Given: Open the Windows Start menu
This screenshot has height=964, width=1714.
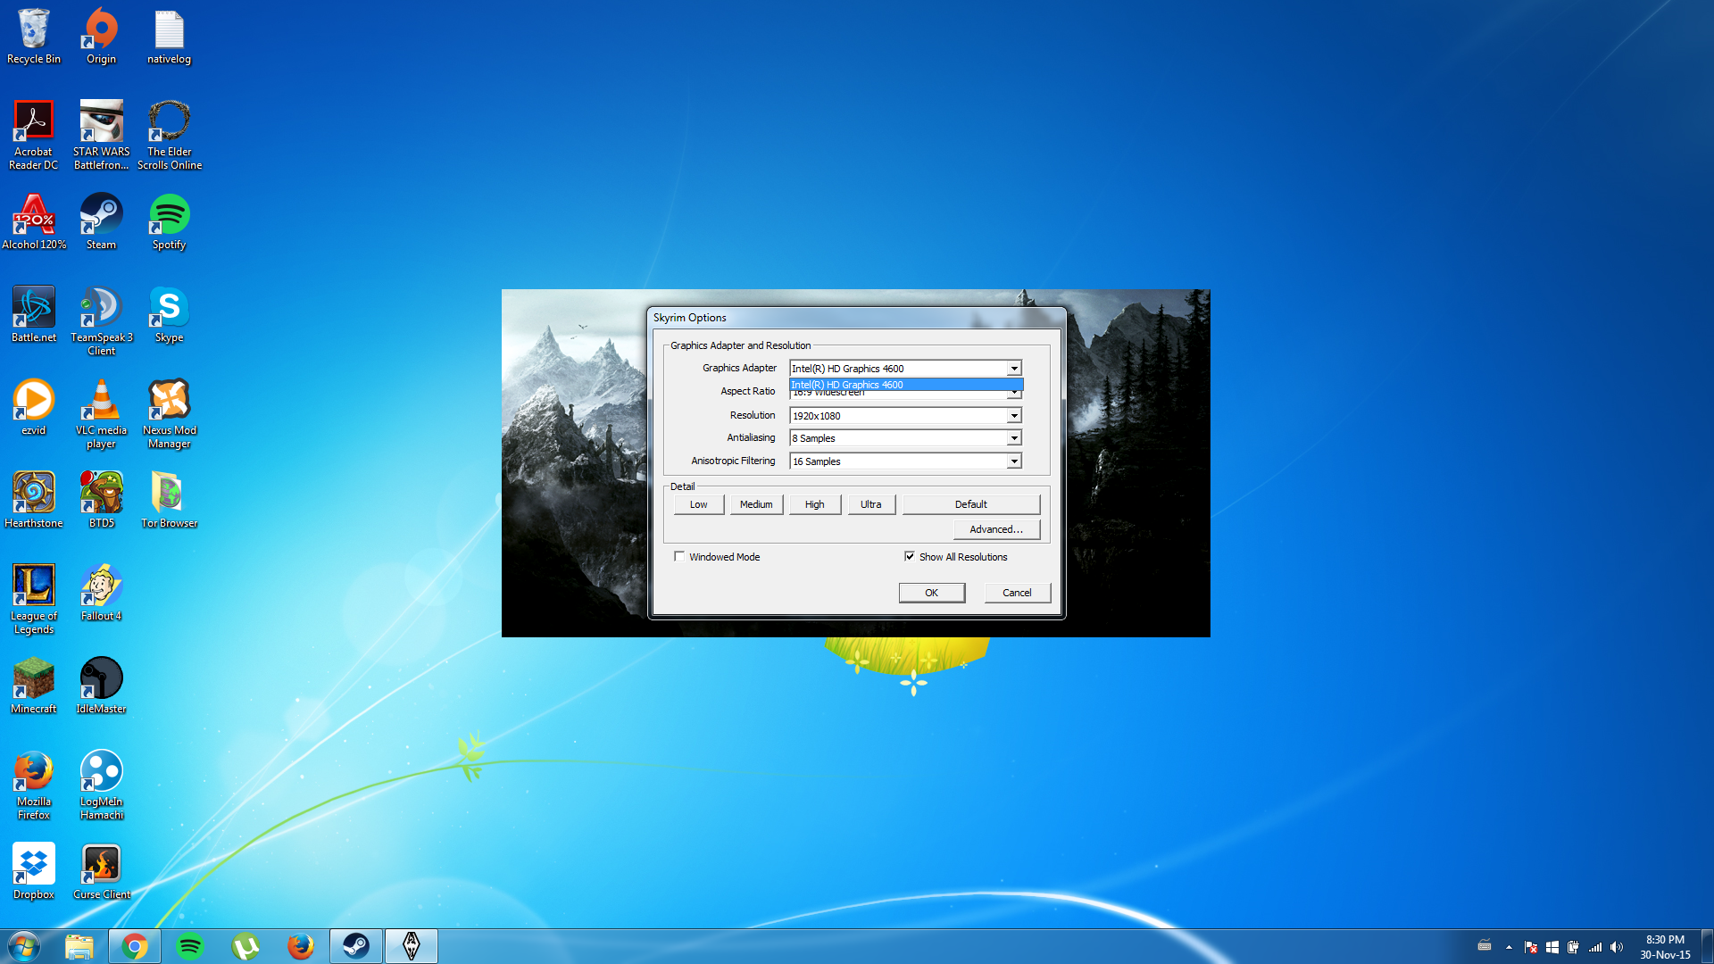Looking at the screenshot, I should click(24, 946).
